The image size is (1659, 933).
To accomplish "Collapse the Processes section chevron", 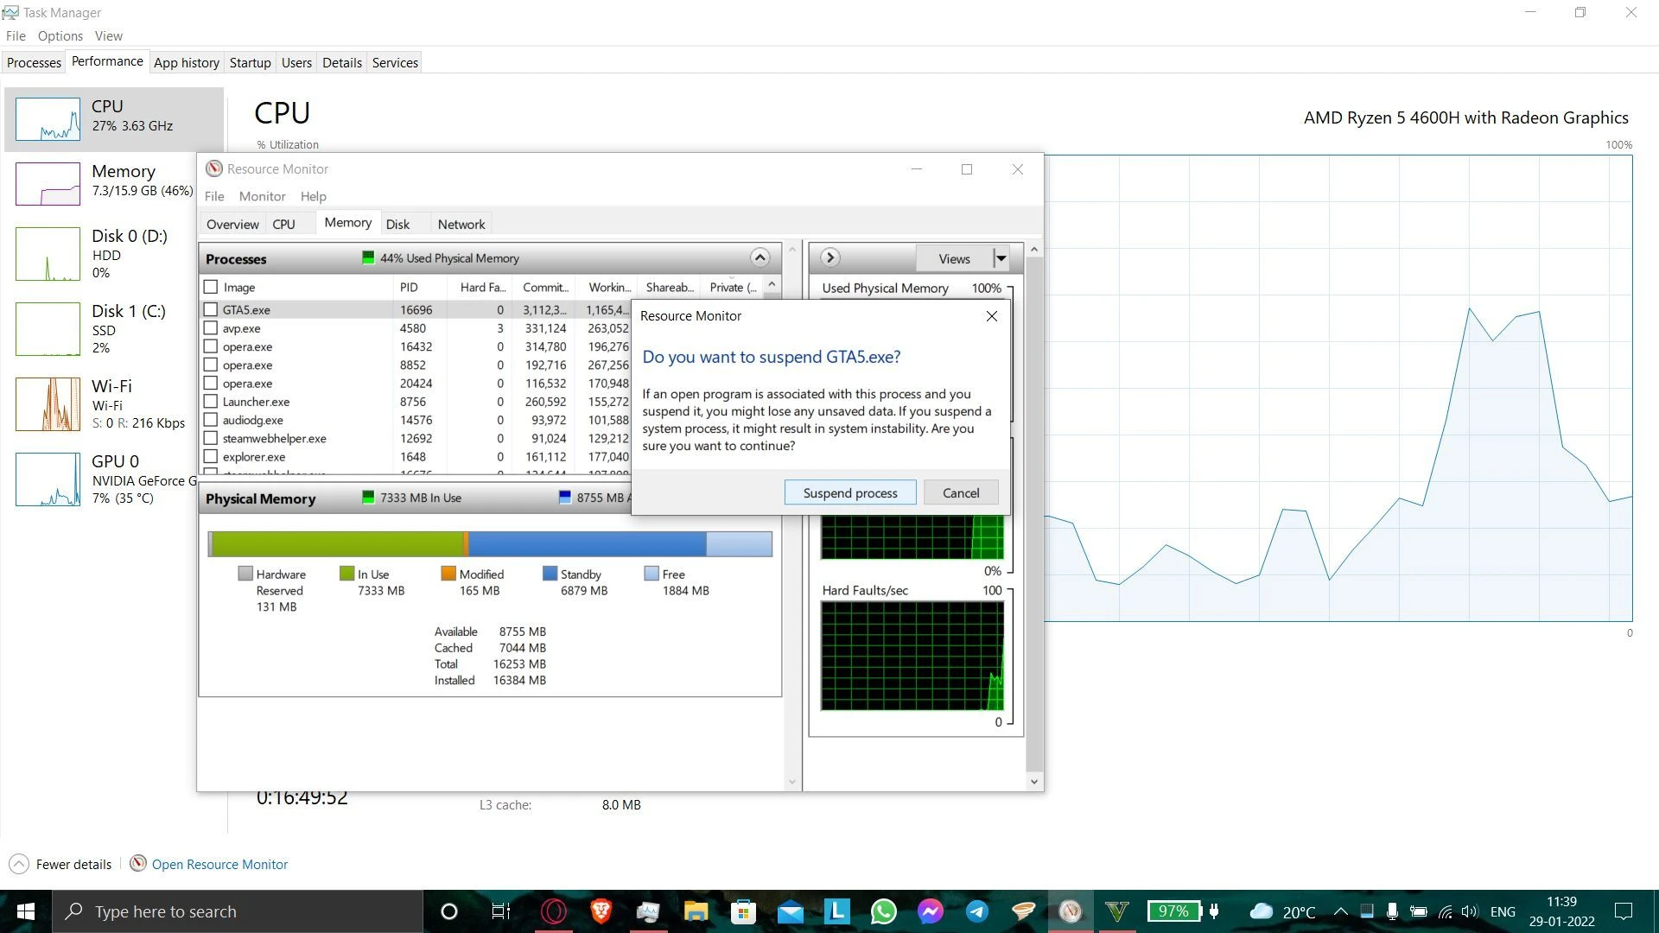I will click(760, 257).
